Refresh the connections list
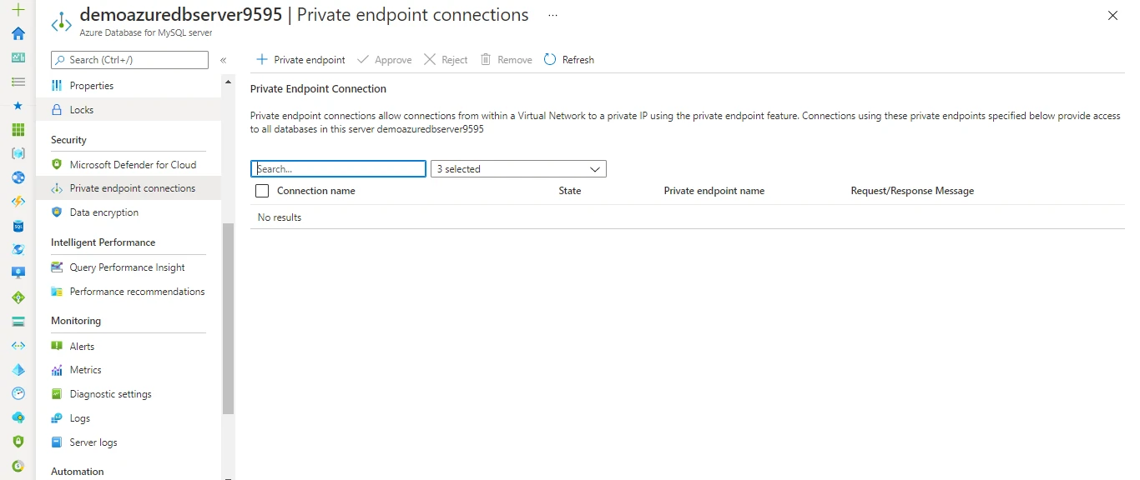 click(568, 59)
